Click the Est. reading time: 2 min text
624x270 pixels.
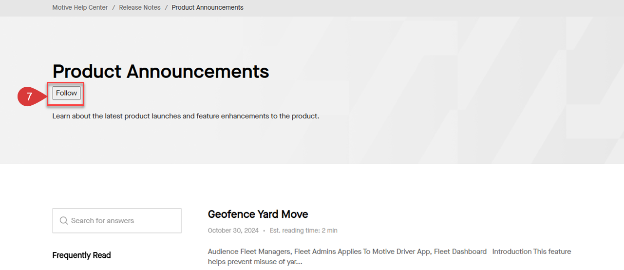tap(303, 231)
